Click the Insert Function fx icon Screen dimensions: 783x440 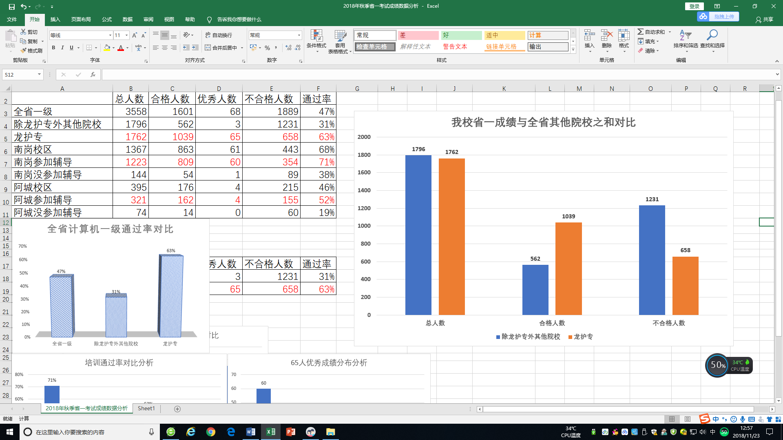pyautogui.click(x=93, y=75)
